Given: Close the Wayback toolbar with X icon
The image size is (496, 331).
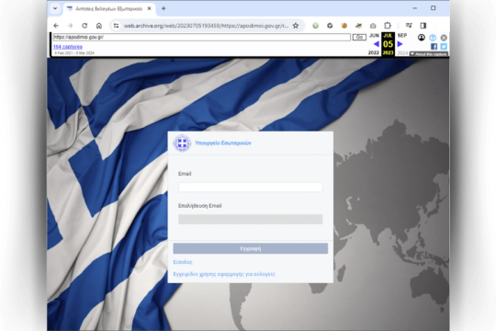Looking at the screenshot, I should coord(444,38).
